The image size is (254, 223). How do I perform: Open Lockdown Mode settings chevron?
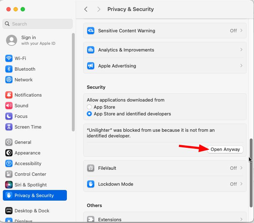tap(241, 184)
